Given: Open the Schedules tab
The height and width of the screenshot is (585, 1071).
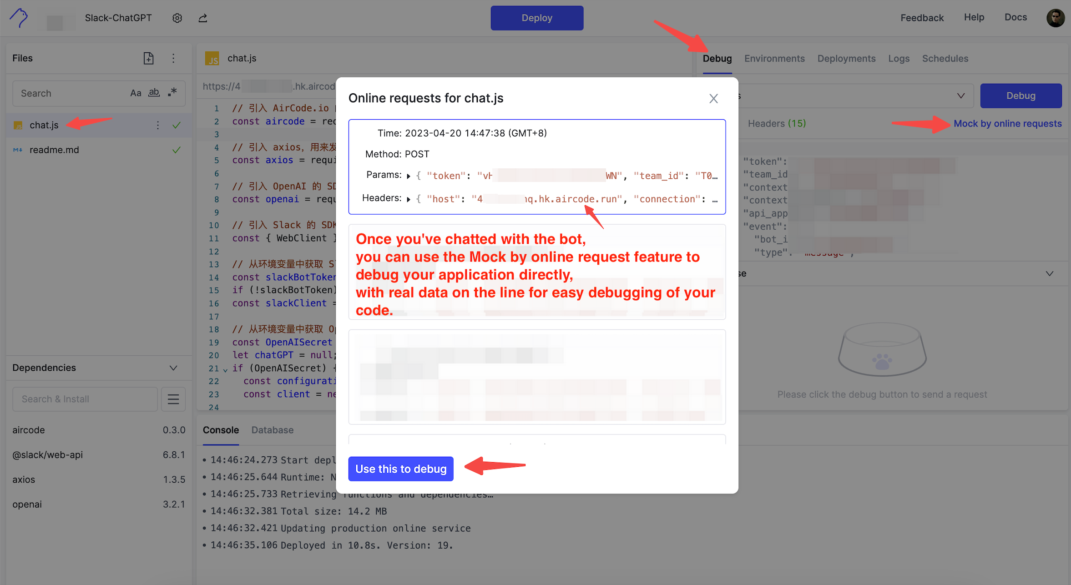Looking at the screenshot, I should click(x=945, y=59).
